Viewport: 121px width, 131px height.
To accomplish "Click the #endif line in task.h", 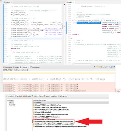I will [x=76, y=34].
